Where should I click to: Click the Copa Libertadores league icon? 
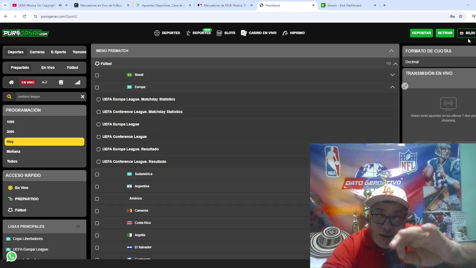pos(8,239)
